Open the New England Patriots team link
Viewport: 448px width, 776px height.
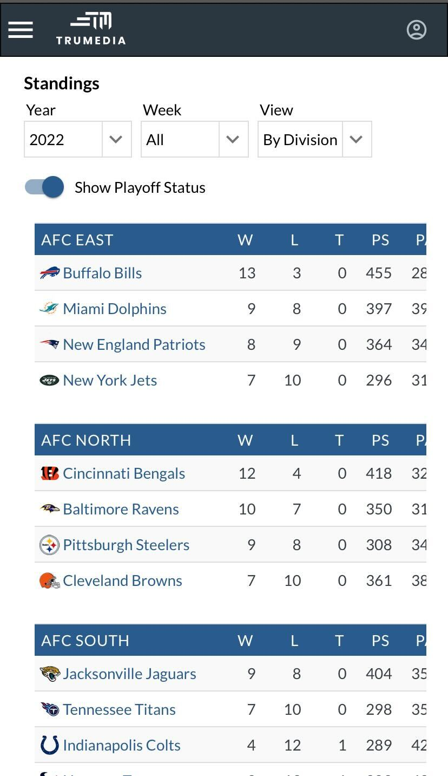134,344
